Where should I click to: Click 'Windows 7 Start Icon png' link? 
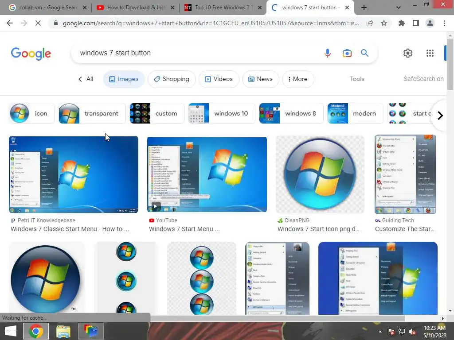pos(318,229)
